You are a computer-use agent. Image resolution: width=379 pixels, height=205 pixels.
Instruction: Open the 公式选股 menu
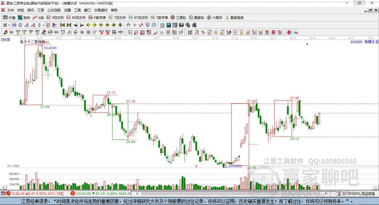pos(54,10)
